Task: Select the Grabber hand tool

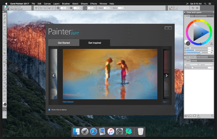Action: pos(5,91)
